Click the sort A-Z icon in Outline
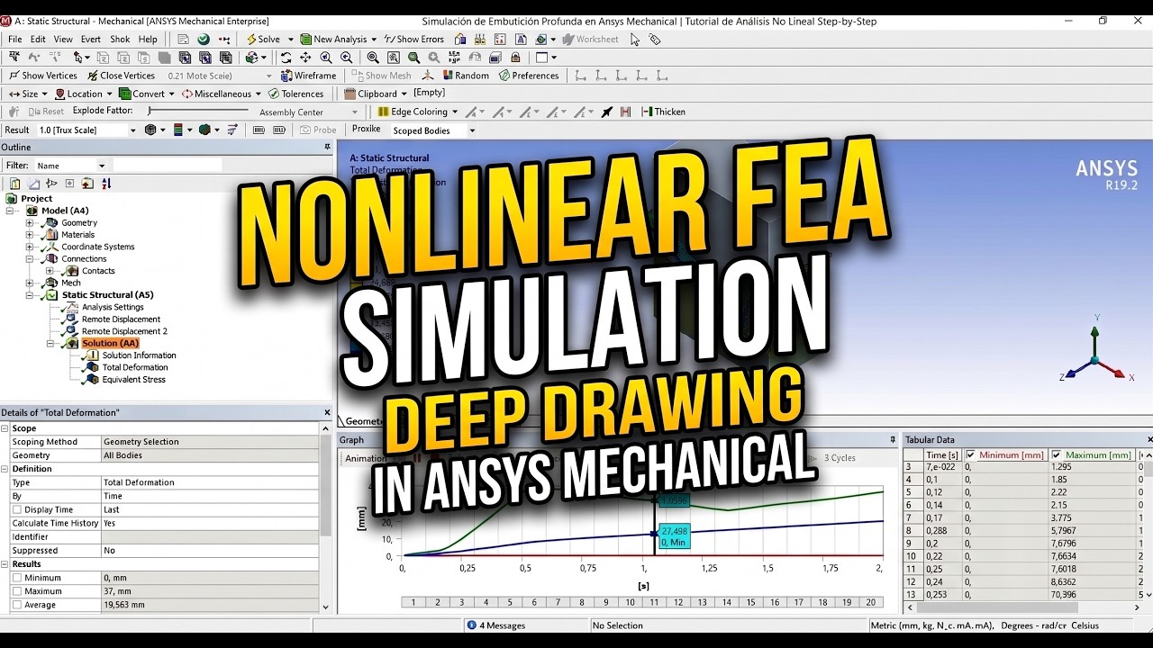 [x=106, y=184]
